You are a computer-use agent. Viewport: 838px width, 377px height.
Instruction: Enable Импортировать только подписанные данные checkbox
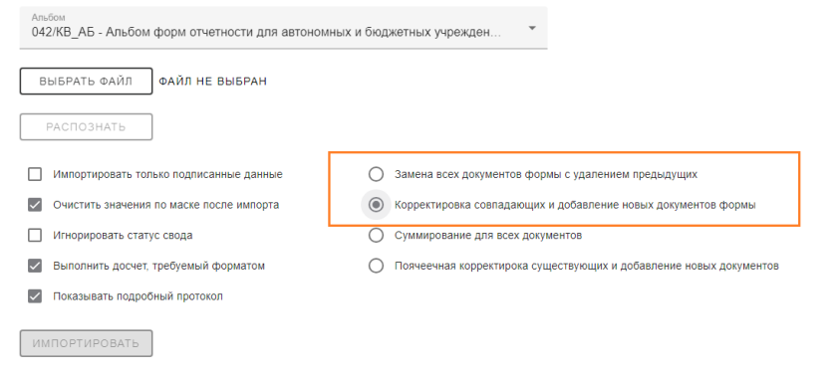(x=35, y=174)
